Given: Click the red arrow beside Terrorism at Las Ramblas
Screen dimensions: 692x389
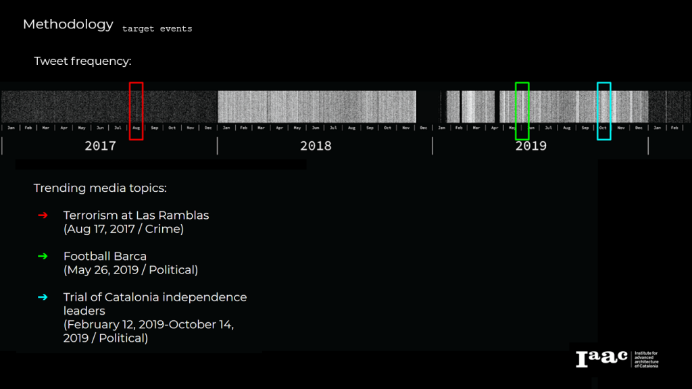Looking at the screenshot, I should [43, 215].
